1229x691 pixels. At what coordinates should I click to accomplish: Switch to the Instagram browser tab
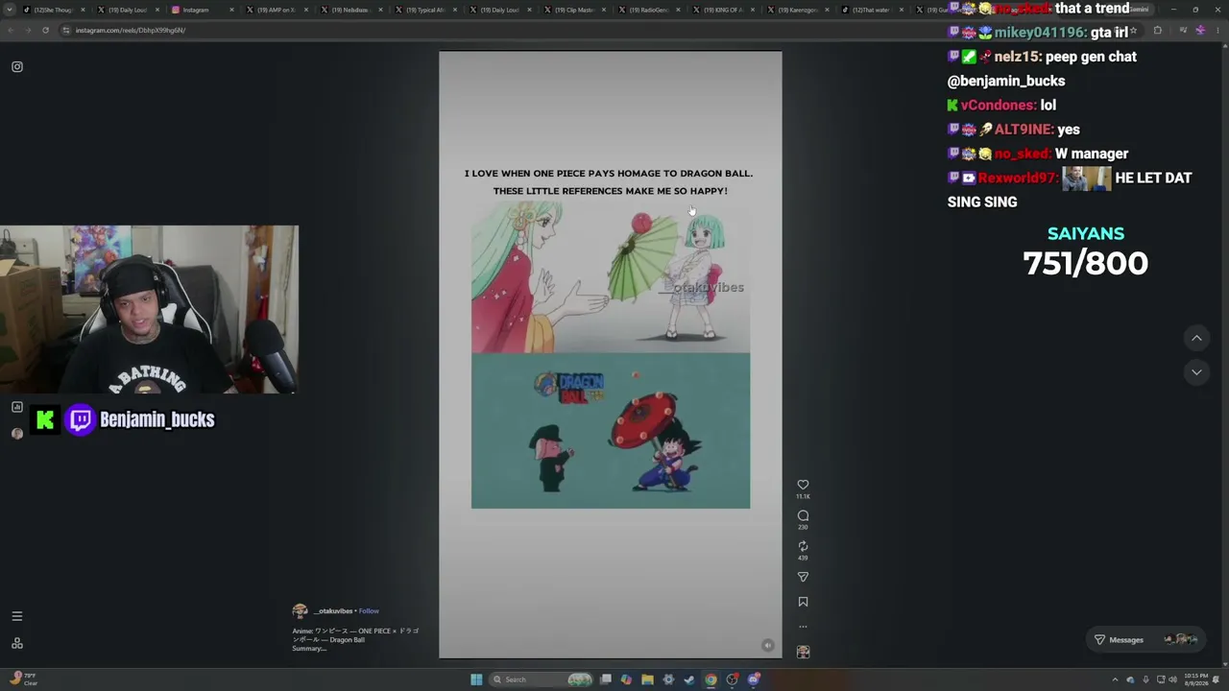point(202,10)
